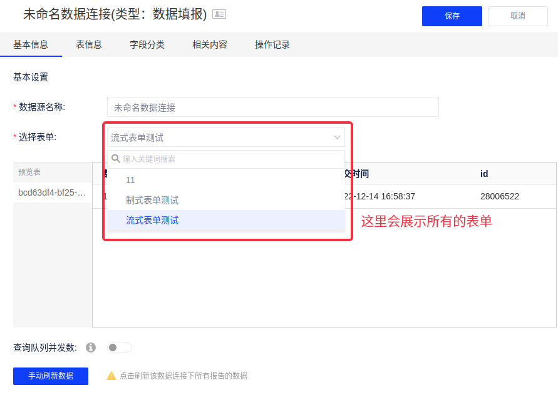Viewport: 558px width, 395px height.
Task: Select option 11 from the form list
Action: tap(130, 180)
